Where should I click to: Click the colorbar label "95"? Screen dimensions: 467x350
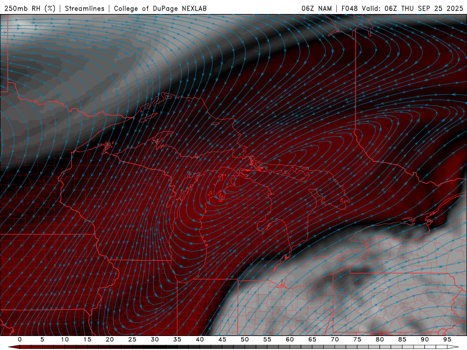447,339
